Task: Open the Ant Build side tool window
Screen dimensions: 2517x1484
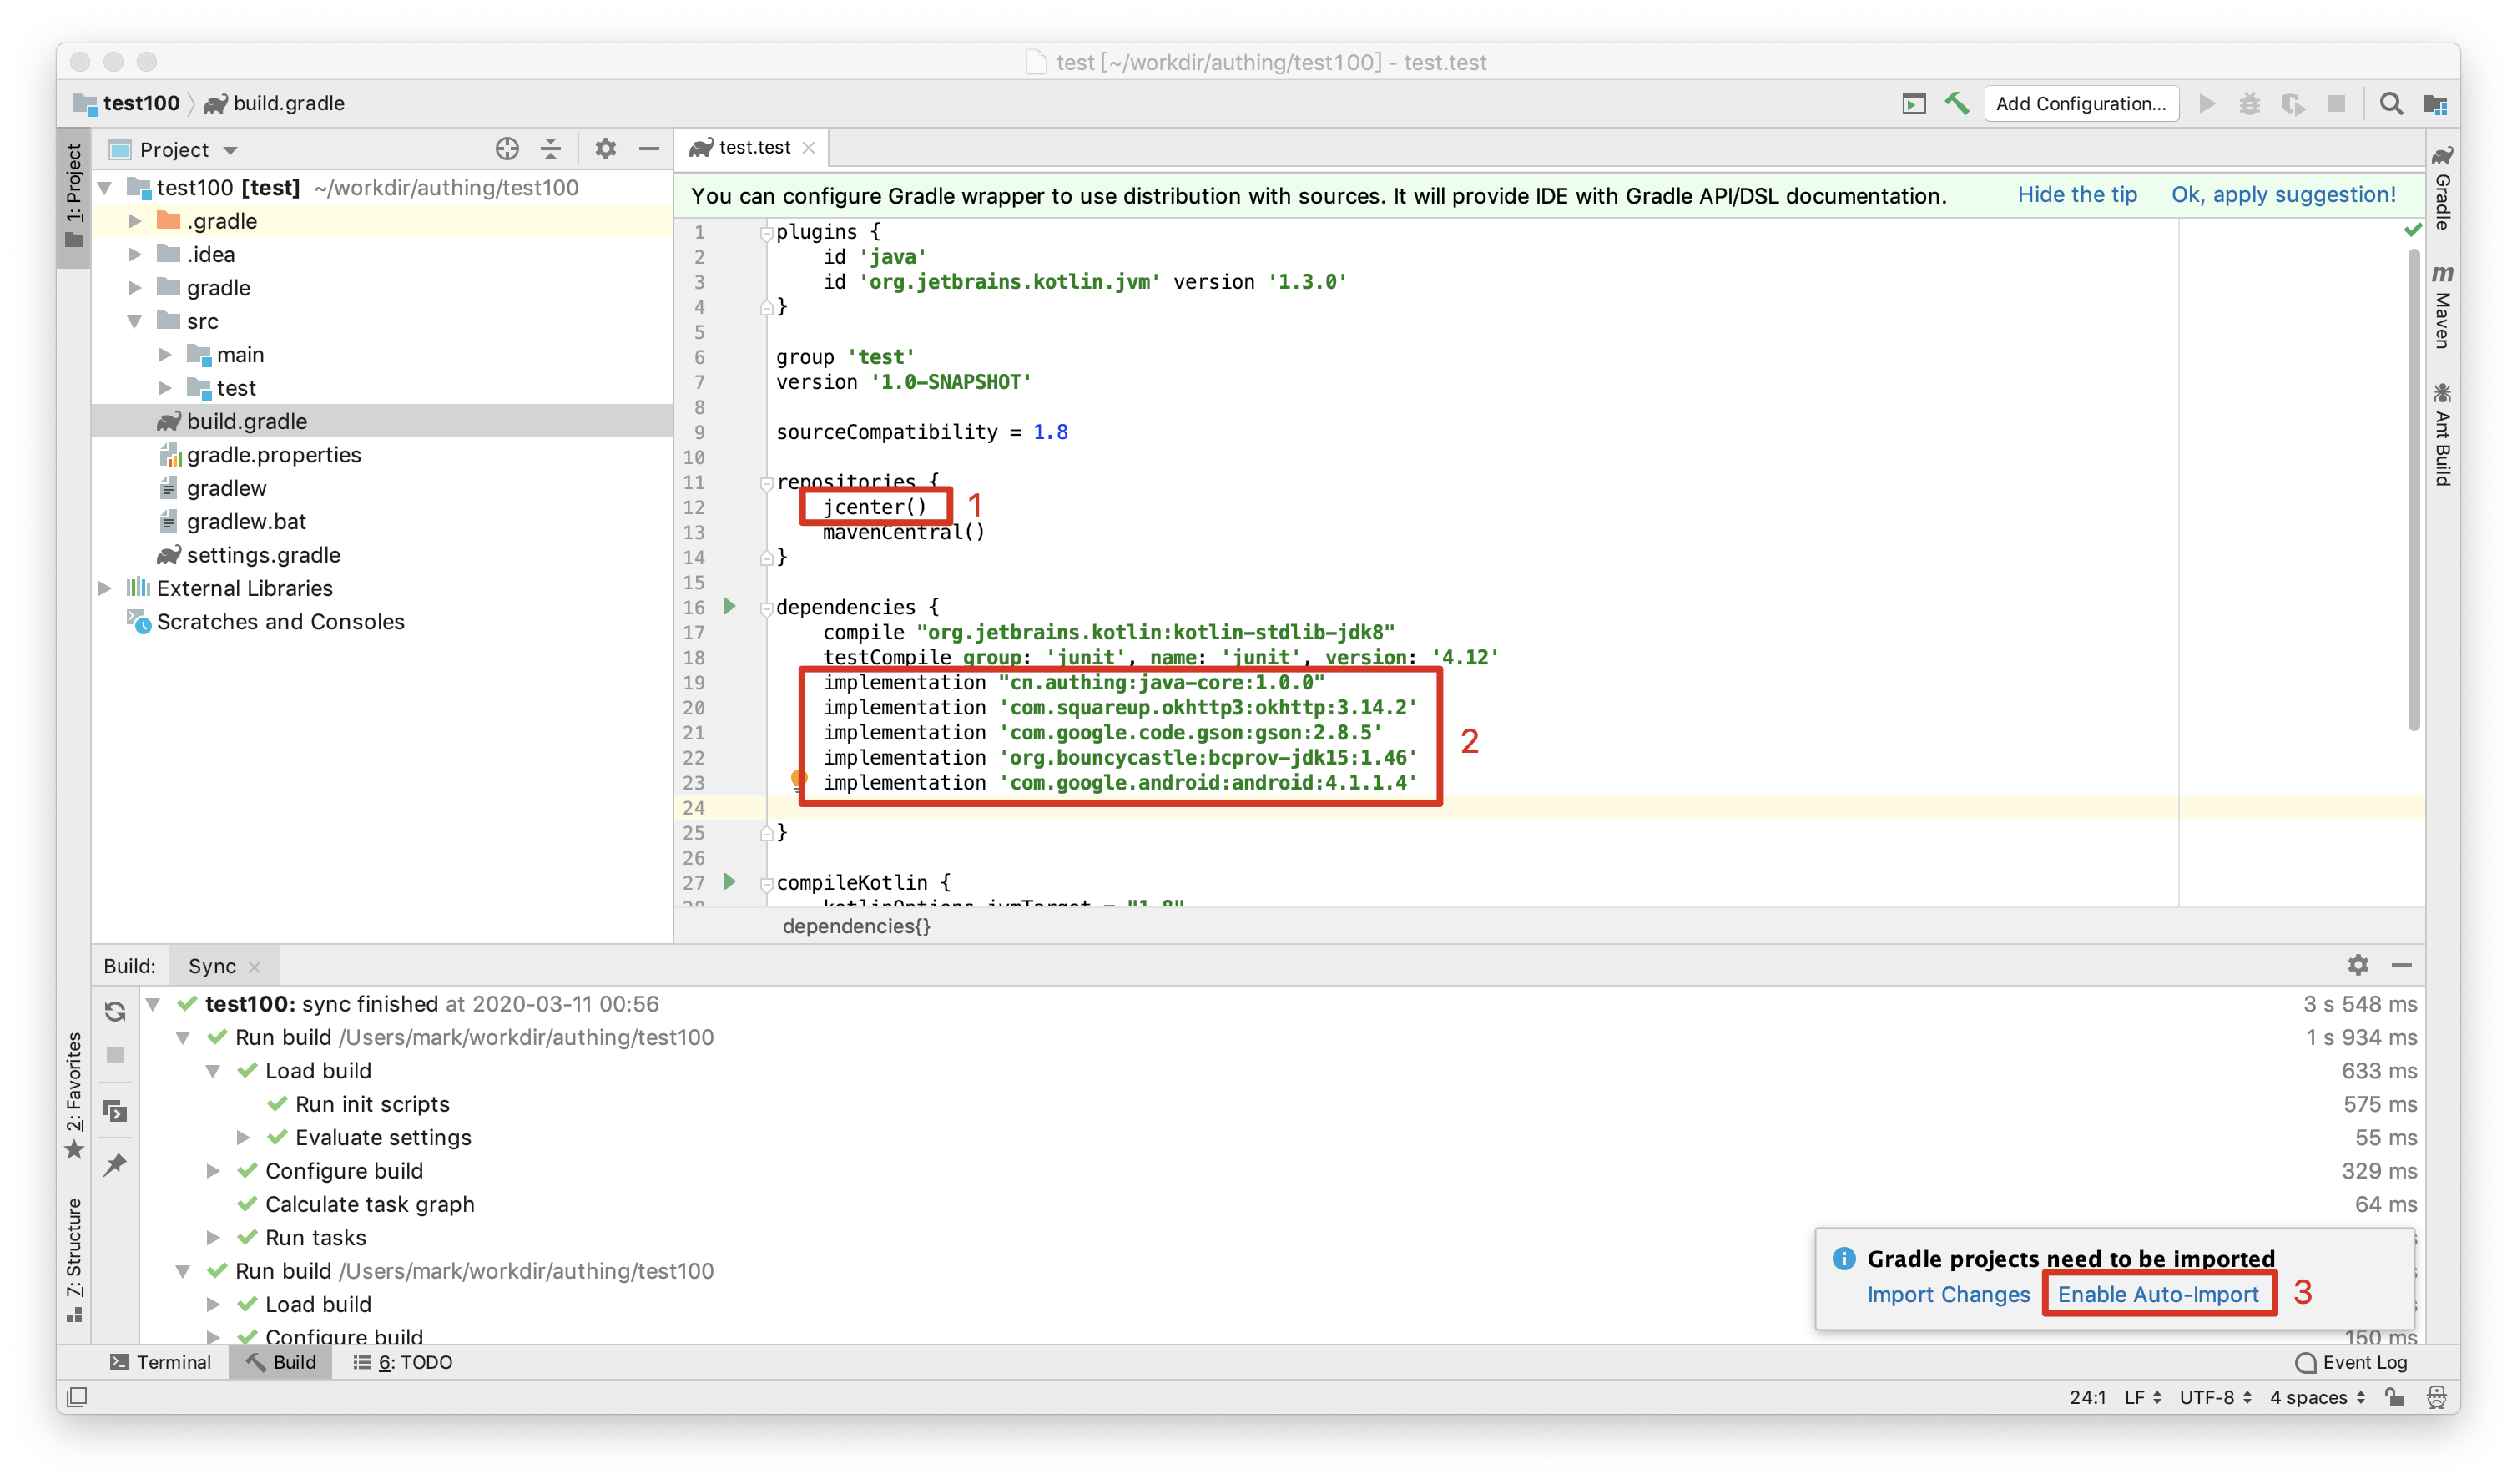Action: [x=2442, y=434]
